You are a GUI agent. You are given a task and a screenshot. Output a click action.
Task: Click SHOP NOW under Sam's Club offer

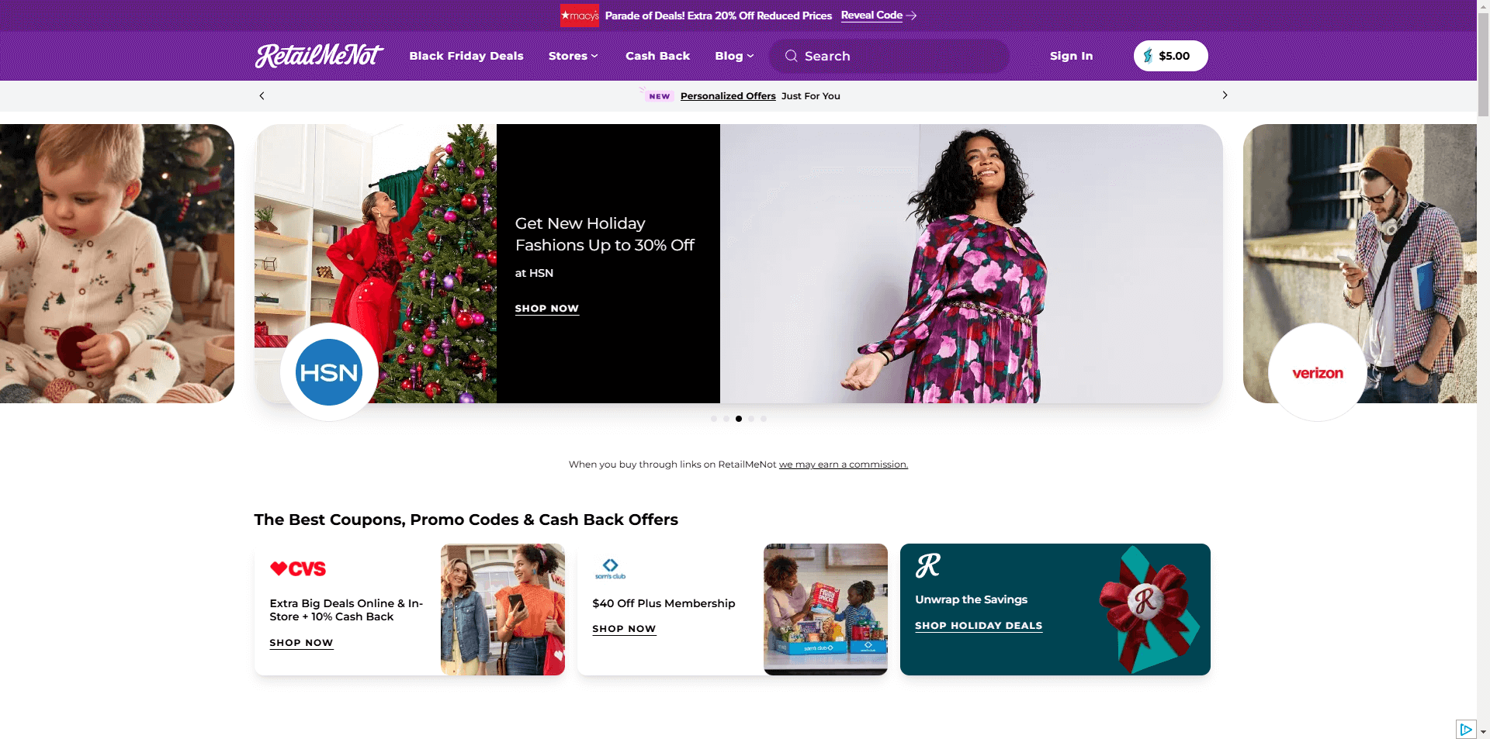[x=624, y=629]
